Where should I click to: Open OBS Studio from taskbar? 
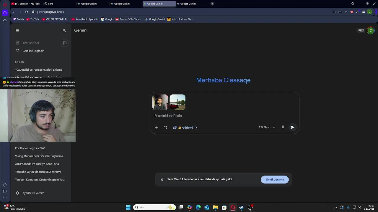pos(250,207)
